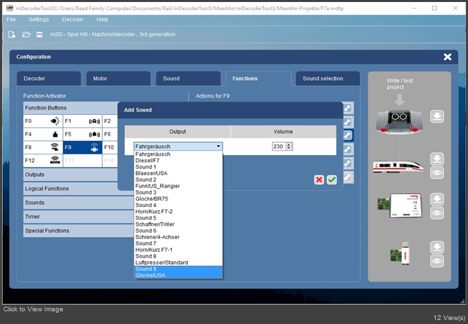Screen dimensions: 468x324
Task: Write project to locomotive download icon
Action: [437, 159]
